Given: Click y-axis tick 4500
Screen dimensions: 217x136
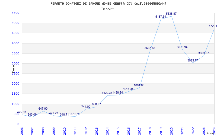Looking at the screenshot, I should [15, 33].
